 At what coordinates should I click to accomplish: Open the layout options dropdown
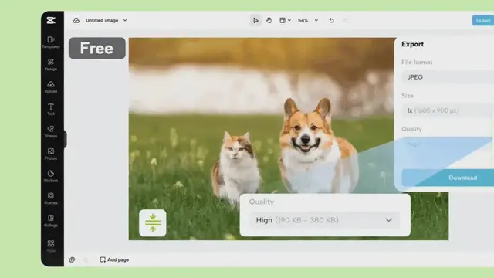pos(285,20)
